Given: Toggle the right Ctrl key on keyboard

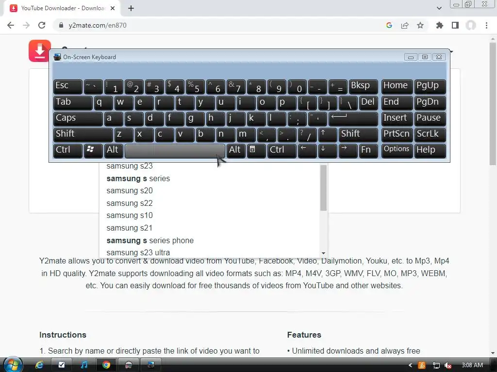Looking at the screenshot, I should 282,151.
